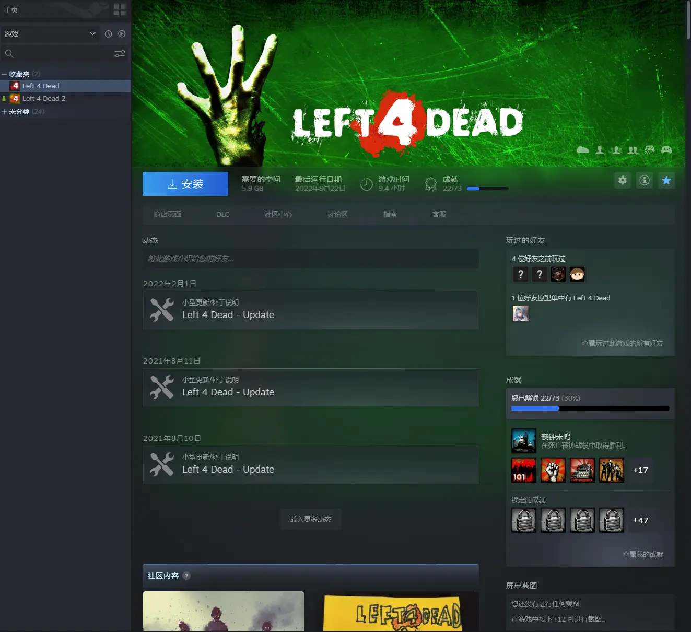Click the 2022年9月22日 last played date
The image size is (691, 632).
click(x=320, y=189)
